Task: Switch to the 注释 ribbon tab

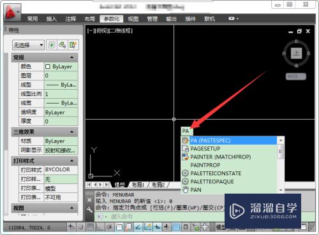Action: pyautogui.click(x=71, y=19)
